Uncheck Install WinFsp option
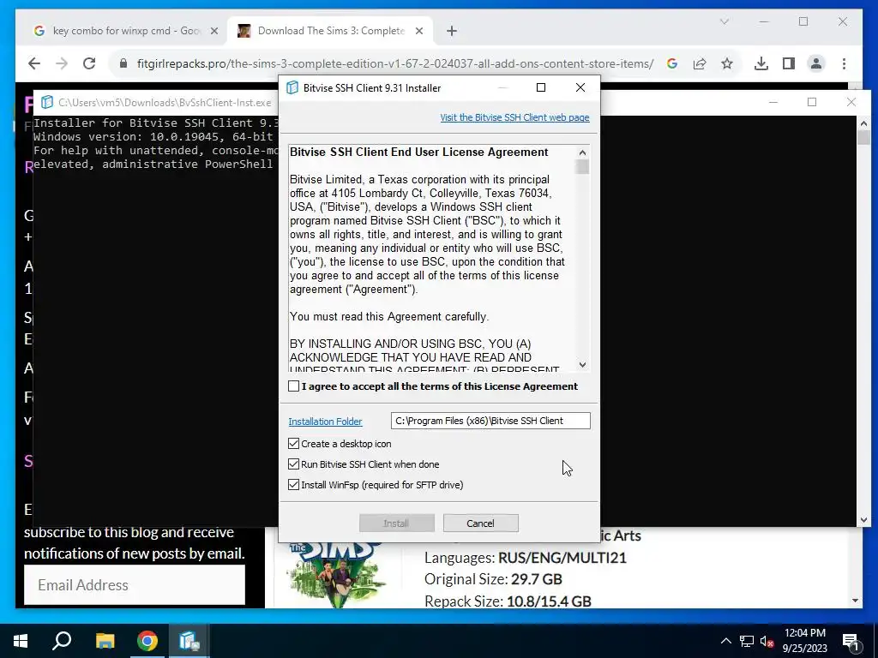Screen dimensions: 878x658 pyautogui.click(x=293, y=485)
